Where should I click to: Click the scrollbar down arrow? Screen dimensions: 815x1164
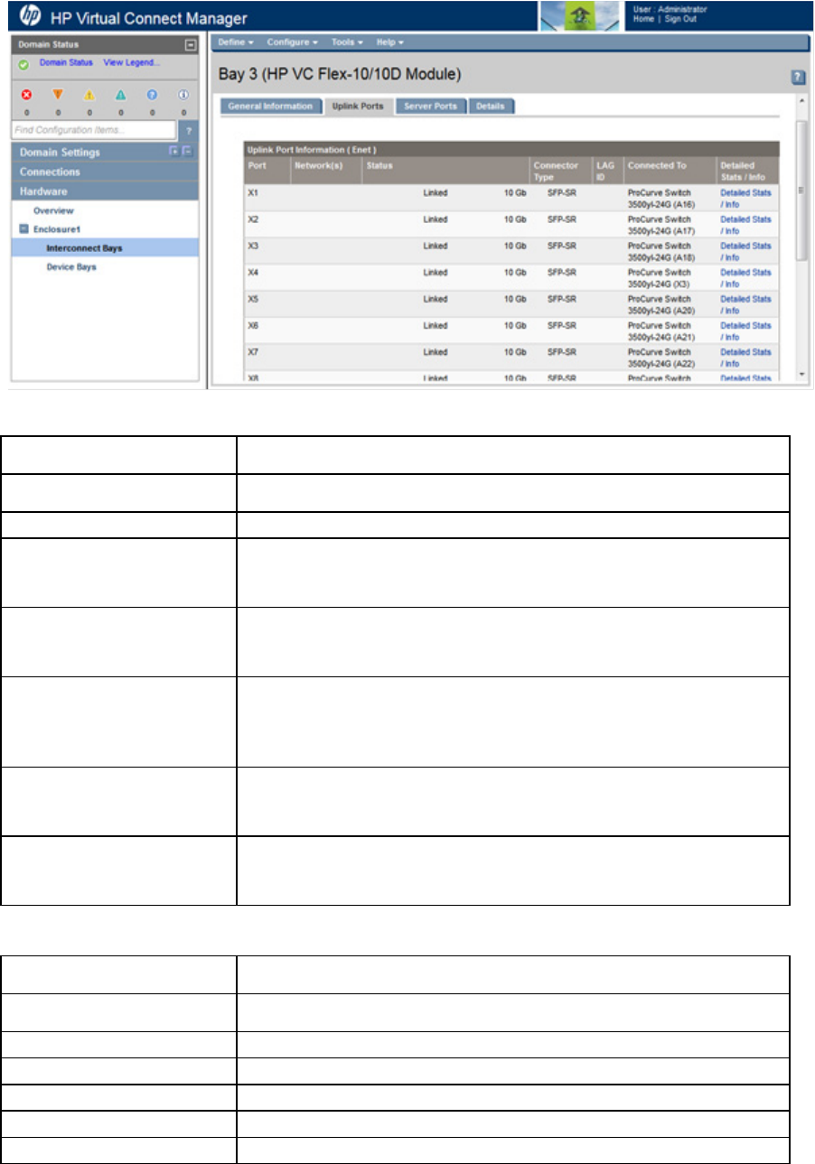[801, 373]
